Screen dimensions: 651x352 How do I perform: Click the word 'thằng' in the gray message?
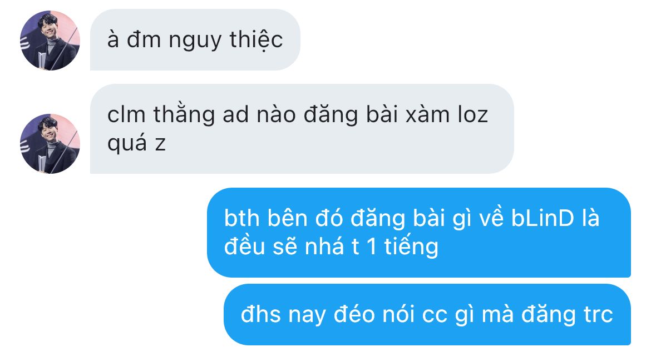click(x=184, y=115)
